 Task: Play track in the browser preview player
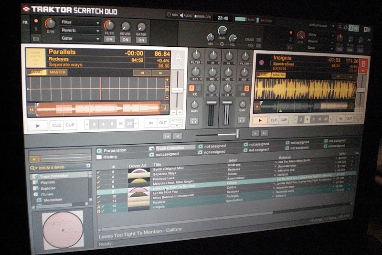click(34, 159)
